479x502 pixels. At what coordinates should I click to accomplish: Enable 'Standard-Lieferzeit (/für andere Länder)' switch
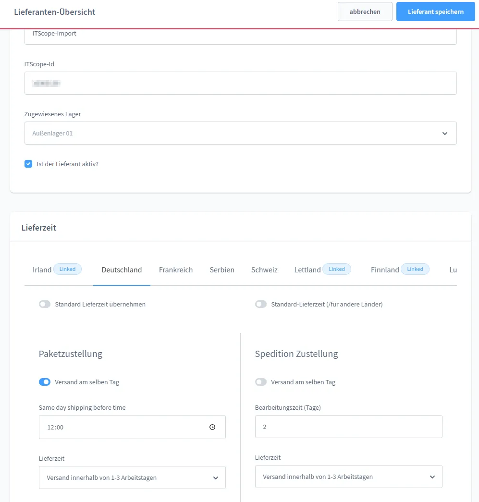(261, 304)
